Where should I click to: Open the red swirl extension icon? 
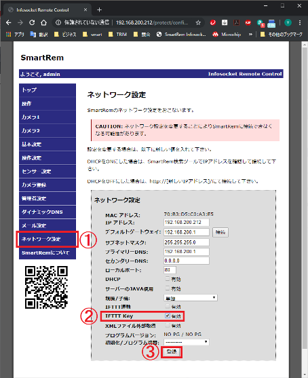click(x=212, y=22)
